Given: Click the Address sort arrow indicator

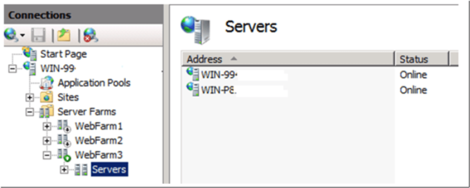Looking at the screenshot, I should coord(233,59).
